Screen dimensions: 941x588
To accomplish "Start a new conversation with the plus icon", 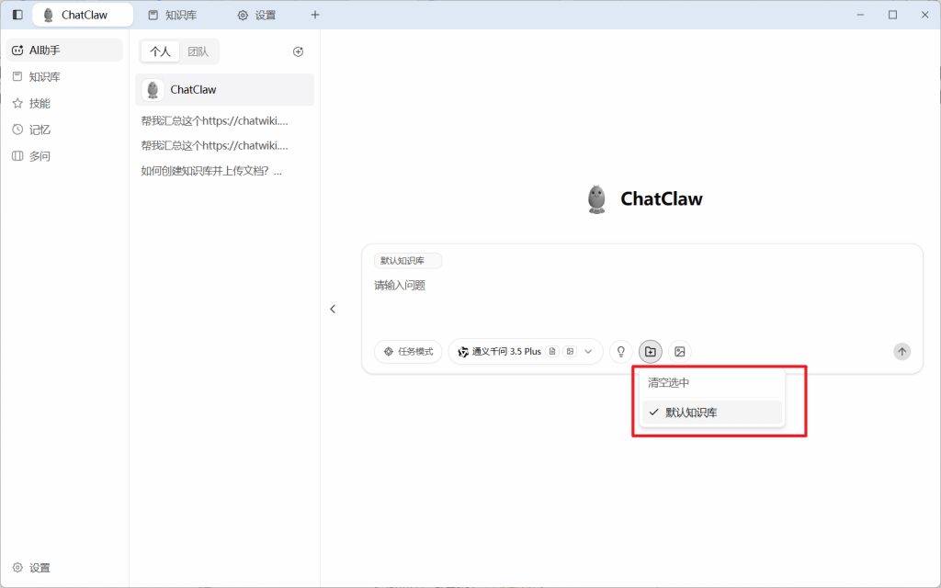I will coord(315,15).
